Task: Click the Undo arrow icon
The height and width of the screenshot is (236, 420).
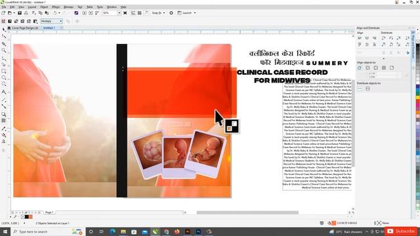Action: coord(54,13)
